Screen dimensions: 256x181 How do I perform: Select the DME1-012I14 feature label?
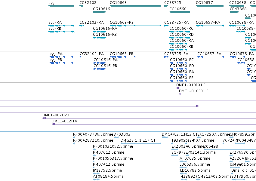(64, 121)
